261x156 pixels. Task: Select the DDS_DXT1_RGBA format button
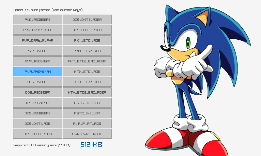(x=38, y=134)
